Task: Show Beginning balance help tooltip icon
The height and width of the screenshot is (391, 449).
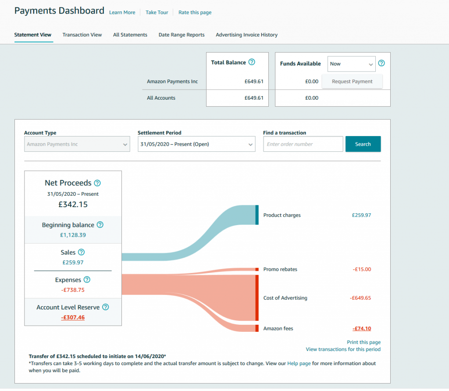Action: [x=100, y=225]
